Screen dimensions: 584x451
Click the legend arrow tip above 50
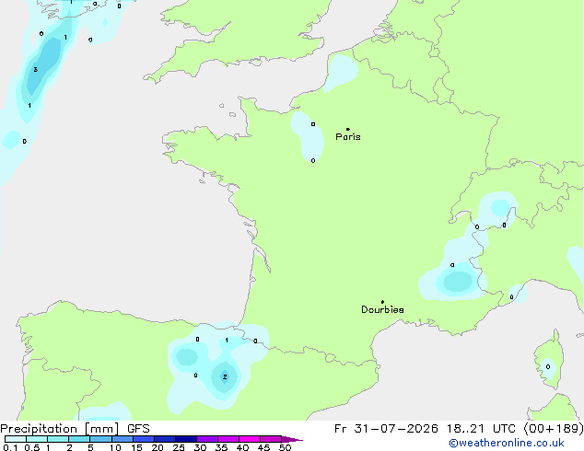[292, 439]
